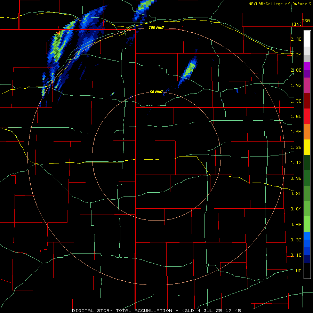
Task: Click the 0.96 legend value
Action: pos(296,178)
